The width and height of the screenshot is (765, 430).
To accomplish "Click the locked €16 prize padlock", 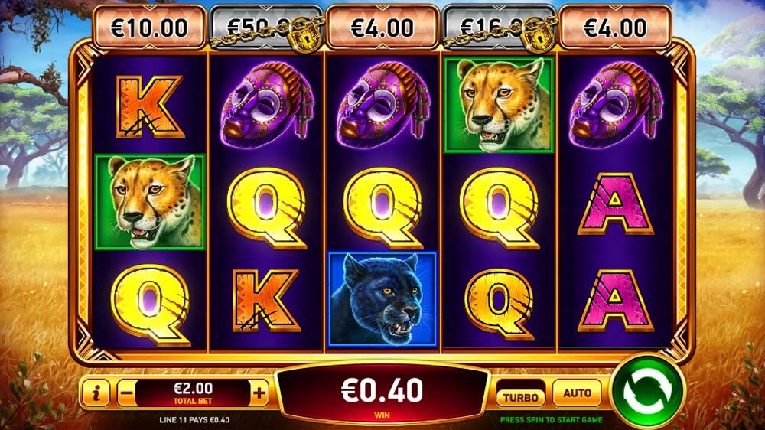I will click(x=538, y=36).
